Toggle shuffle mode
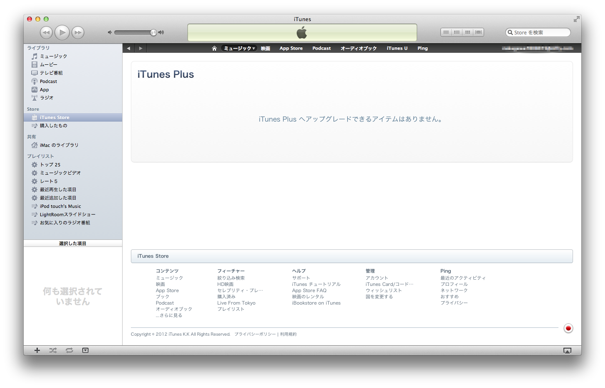This screenshot has height=388, width=605. (53, 350)
